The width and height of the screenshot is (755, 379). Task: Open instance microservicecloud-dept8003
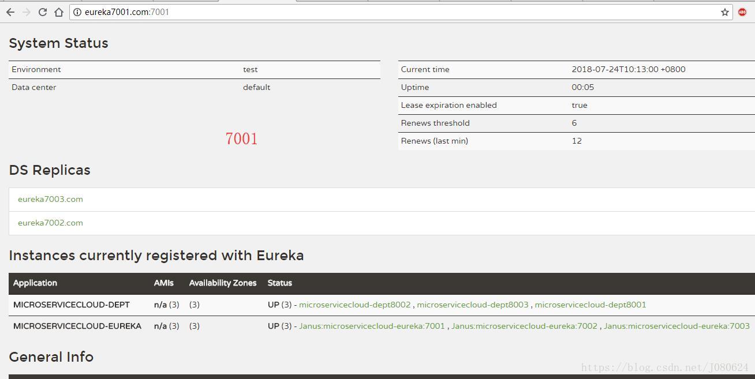pos(473,305)
